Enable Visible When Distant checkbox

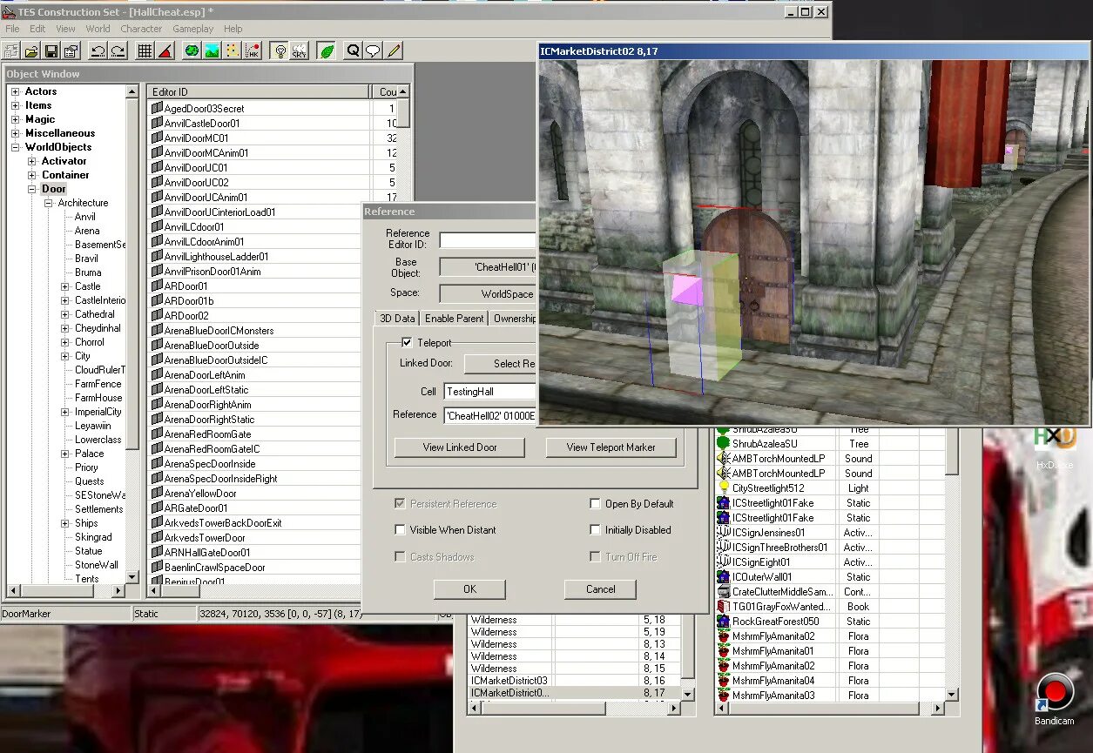tap(400, 530)
